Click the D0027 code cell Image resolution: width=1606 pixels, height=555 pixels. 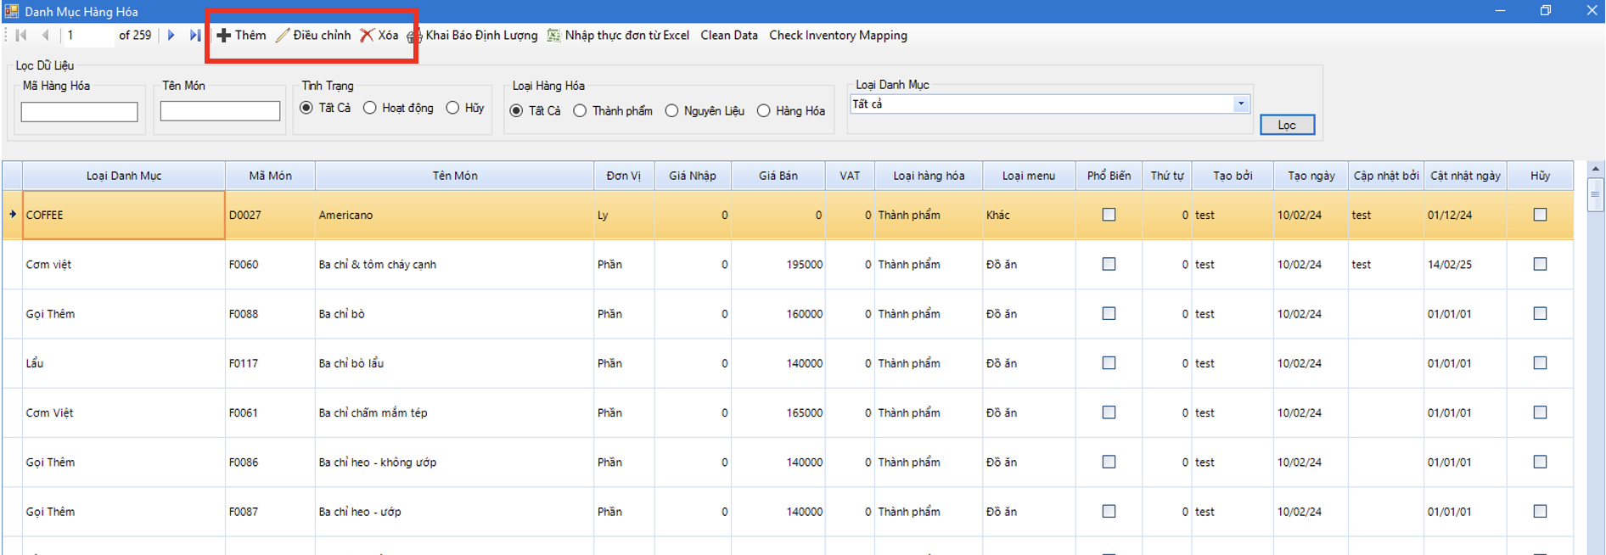270,215
